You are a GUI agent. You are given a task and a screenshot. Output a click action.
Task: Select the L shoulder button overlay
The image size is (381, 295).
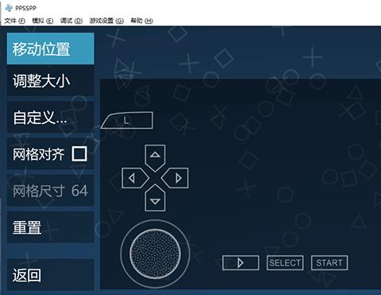[x=128, y=121]
